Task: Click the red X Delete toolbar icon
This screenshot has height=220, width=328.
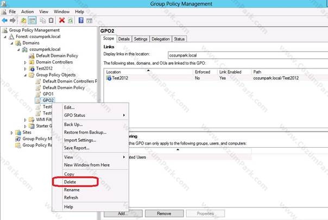Action: [62, 20]
